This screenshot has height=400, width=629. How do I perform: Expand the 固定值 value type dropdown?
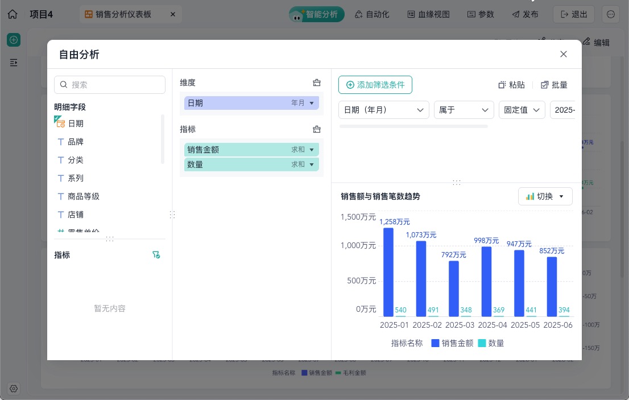pyautogui.click(x=522, y=110)
